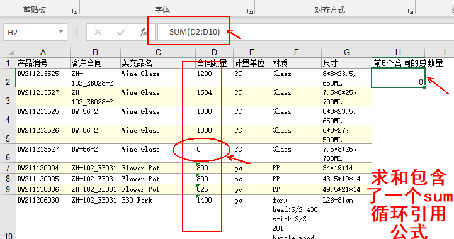Select column B header
This screenshot has width=454, height=239.
95,52
